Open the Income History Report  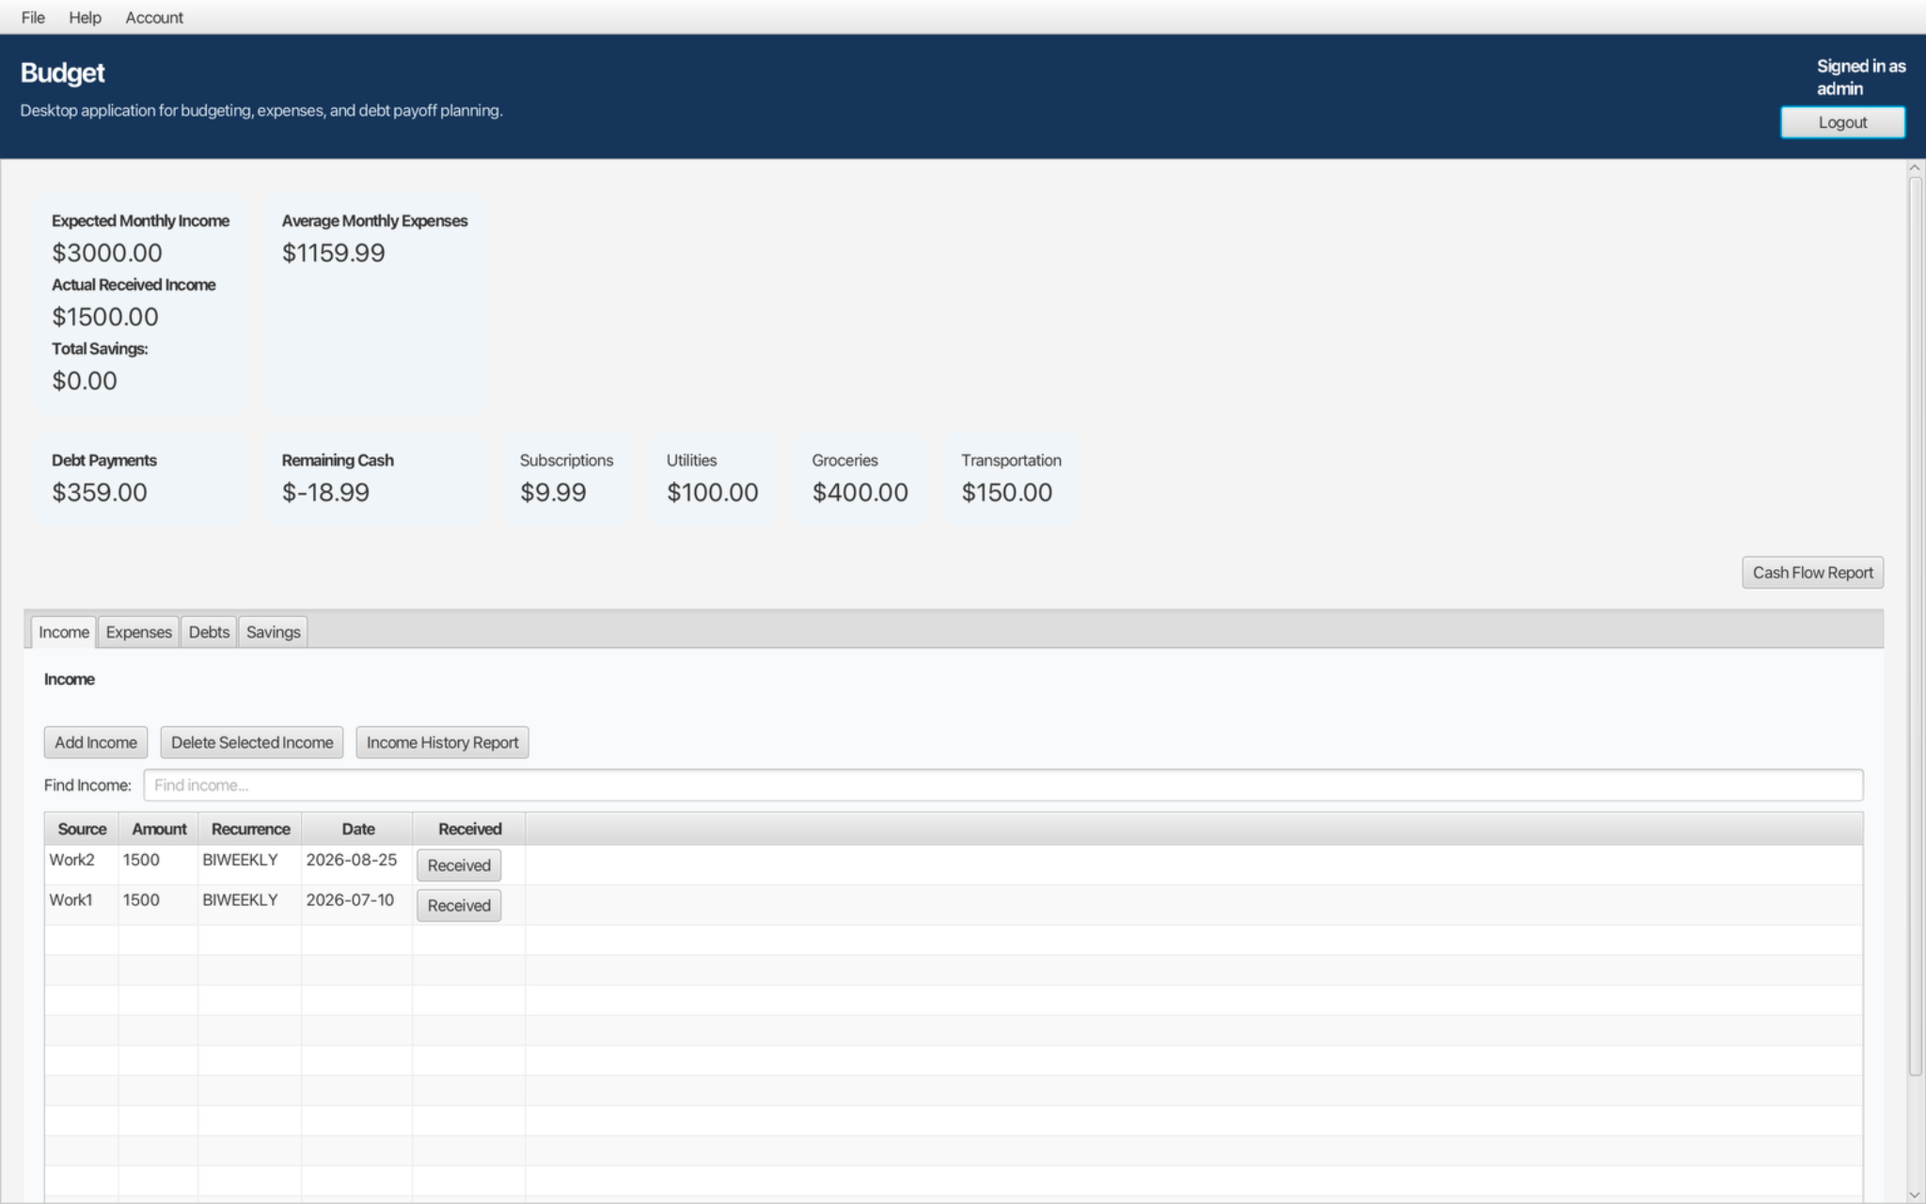click(x=442, y=742)
